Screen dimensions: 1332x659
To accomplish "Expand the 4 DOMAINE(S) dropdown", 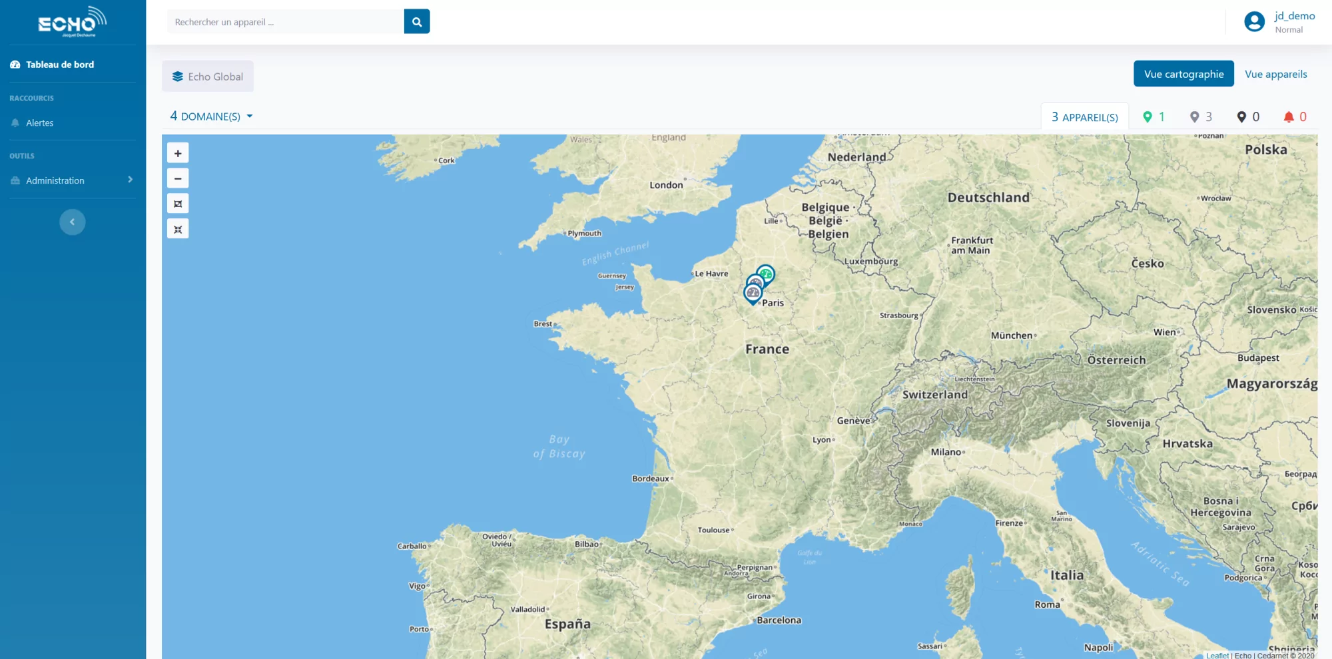I will tap(211, 116).
